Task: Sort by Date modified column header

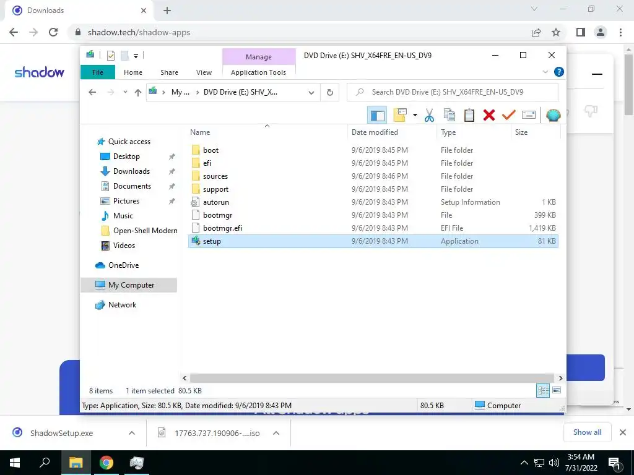Action: (x=375, y=132)
